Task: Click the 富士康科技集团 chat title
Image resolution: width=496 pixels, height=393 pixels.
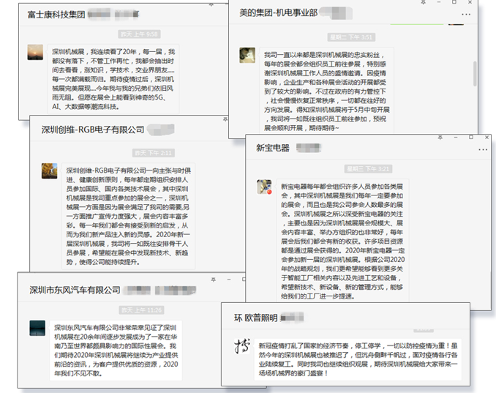Action: click(x=56, y=15)
